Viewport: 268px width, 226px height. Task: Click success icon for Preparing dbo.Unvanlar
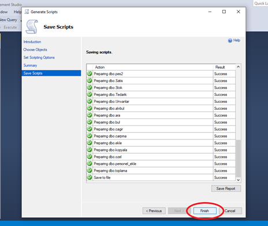click(90, 101)
